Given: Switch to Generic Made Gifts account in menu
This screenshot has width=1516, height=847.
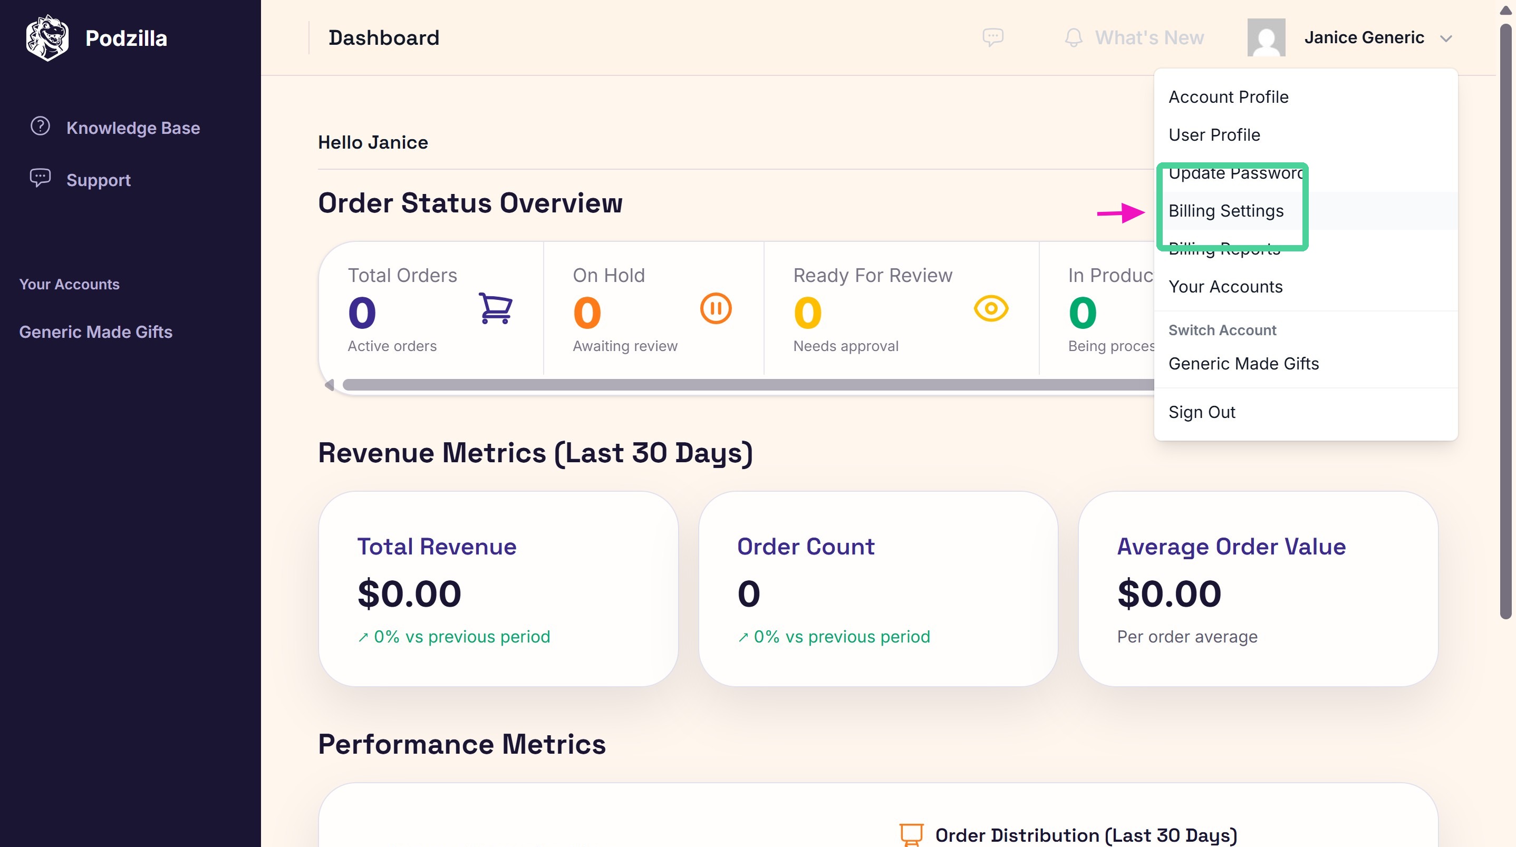Looking at the screenshot, I should point(1305,364).
